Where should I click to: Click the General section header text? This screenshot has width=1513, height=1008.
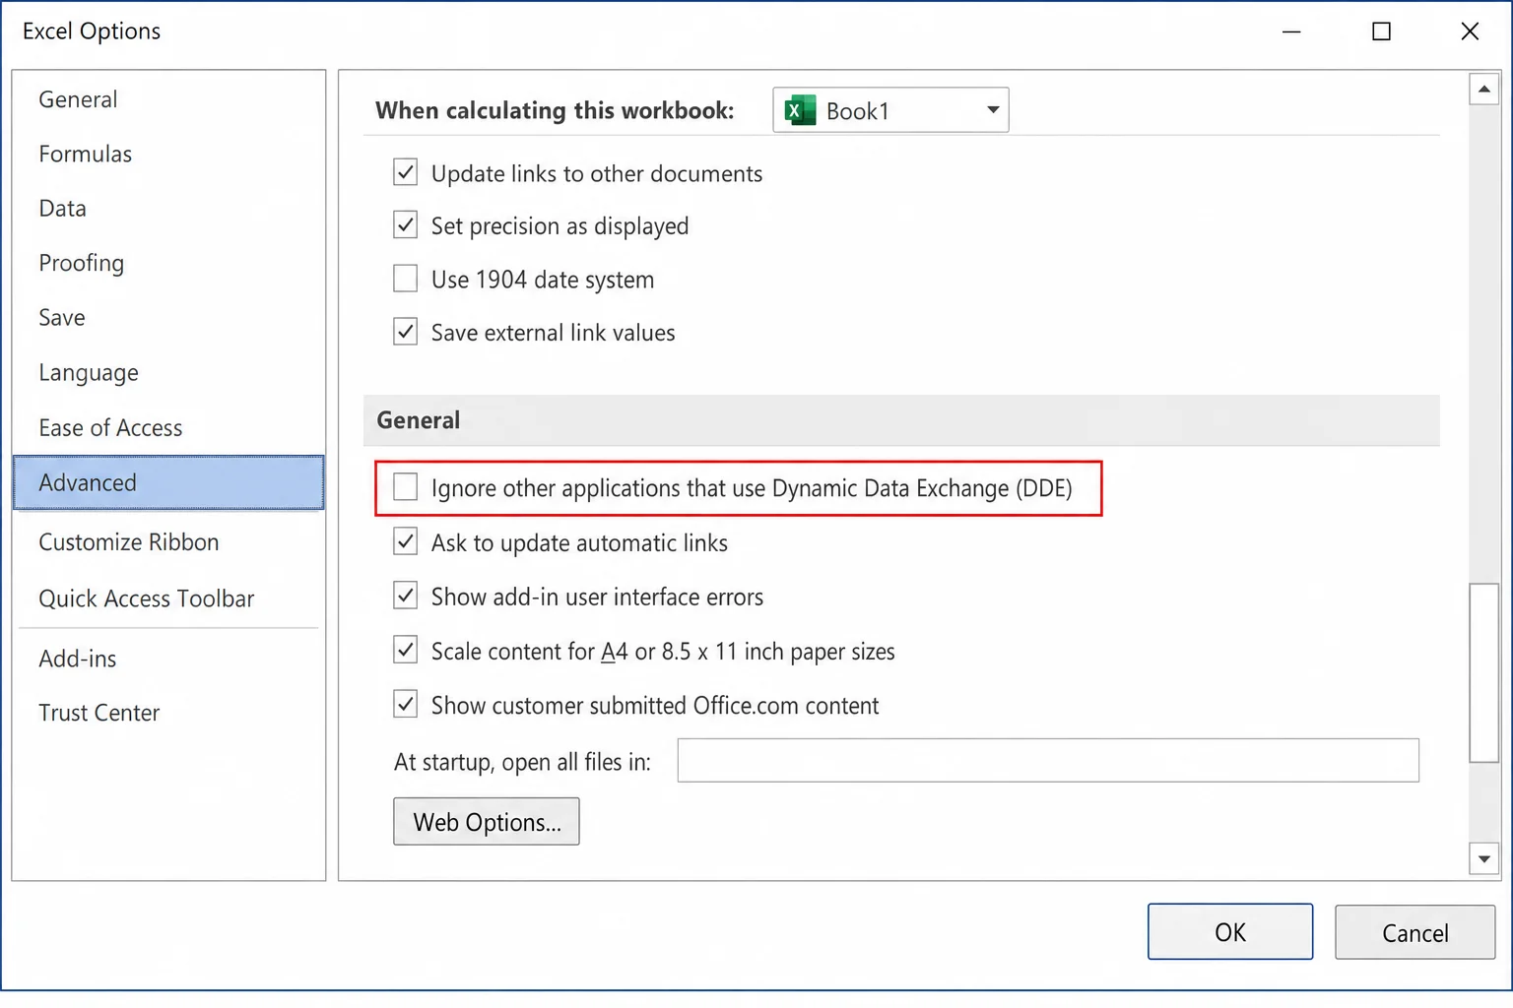pyautogui.click(x=418, y=420)
